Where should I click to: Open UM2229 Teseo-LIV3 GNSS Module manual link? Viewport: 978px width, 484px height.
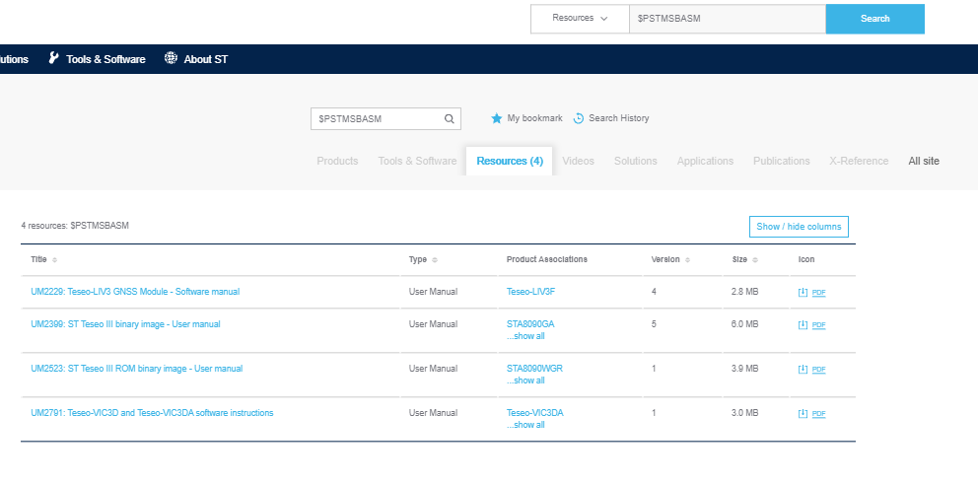135,292
